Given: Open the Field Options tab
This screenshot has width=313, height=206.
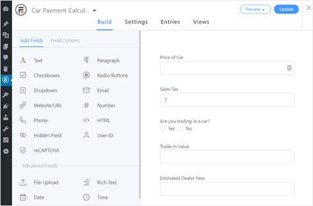Looking at the screenshot, I should (65, 40).
